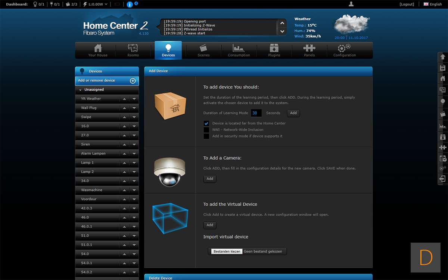Image resolution: width=448 pixels, height=280 pixels.
Task: Click the puzzle panels icon in side toolbar
Action: pyautogui.click(x=443, y=148)
